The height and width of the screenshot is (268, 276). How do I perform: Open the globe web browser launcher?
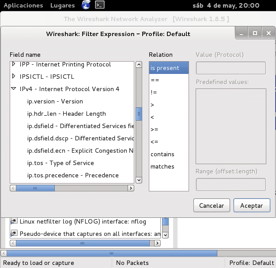[x=87, y=6]
